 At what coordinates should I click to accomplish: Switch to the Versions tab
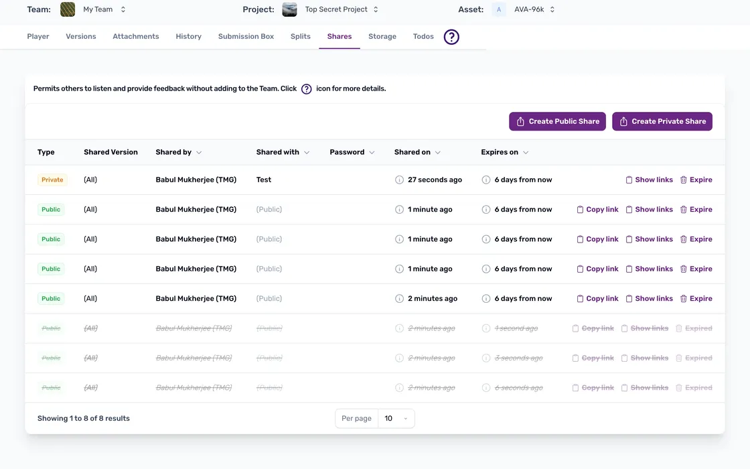tap(81, 37)
